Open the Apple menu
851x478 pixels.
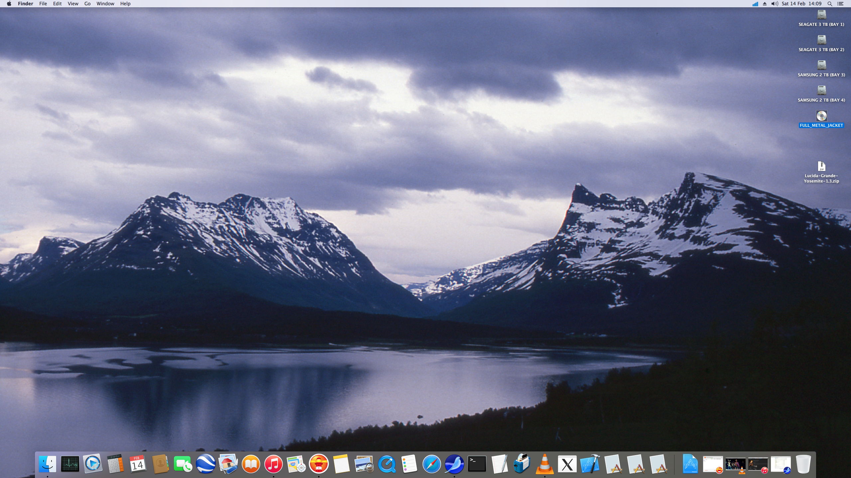[9, 4]
